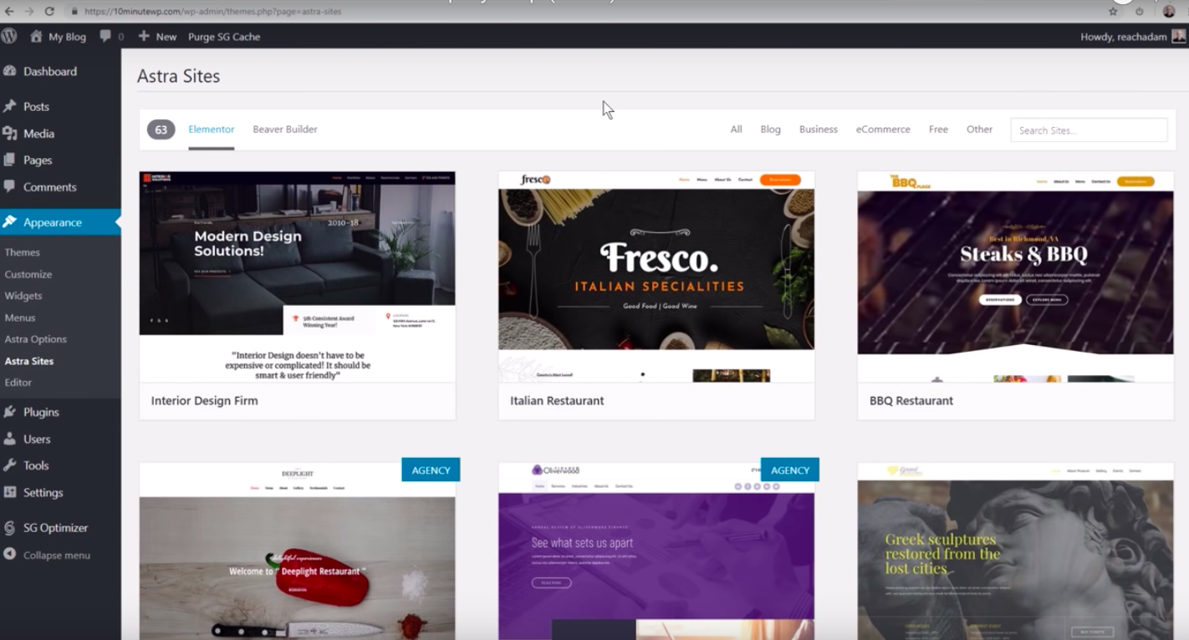Click the Settings sliders icon
The height and width of the screenshot is (640, 1189).
click(x=10, y=492)
